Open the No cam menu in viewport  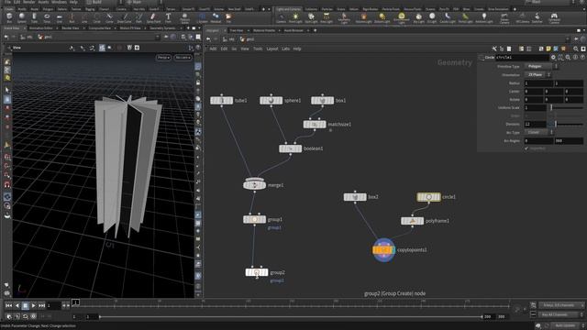click(x=183, y=57)
